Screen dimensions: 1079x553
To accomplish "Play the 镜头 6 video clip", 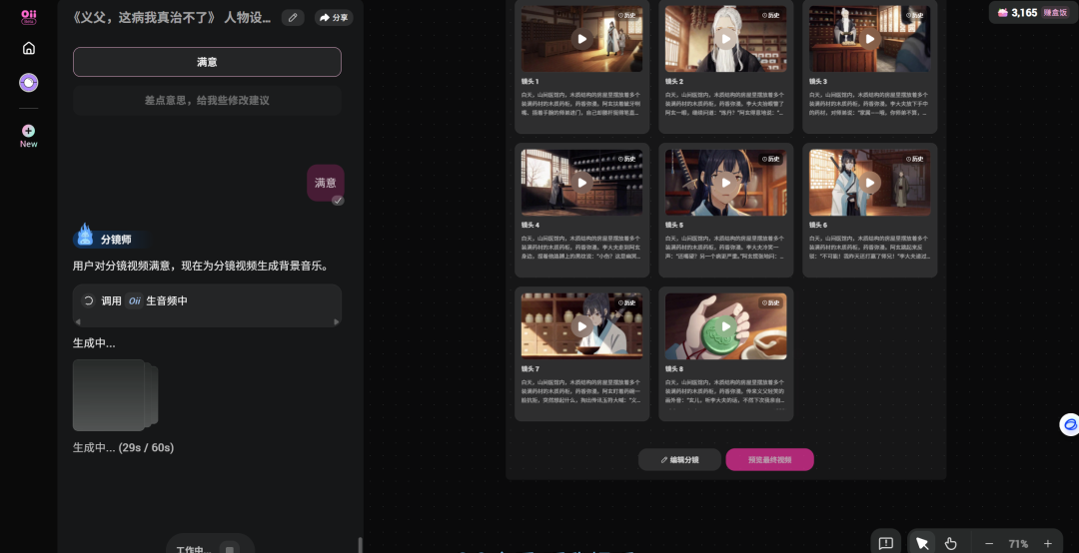I will point(870,183).
